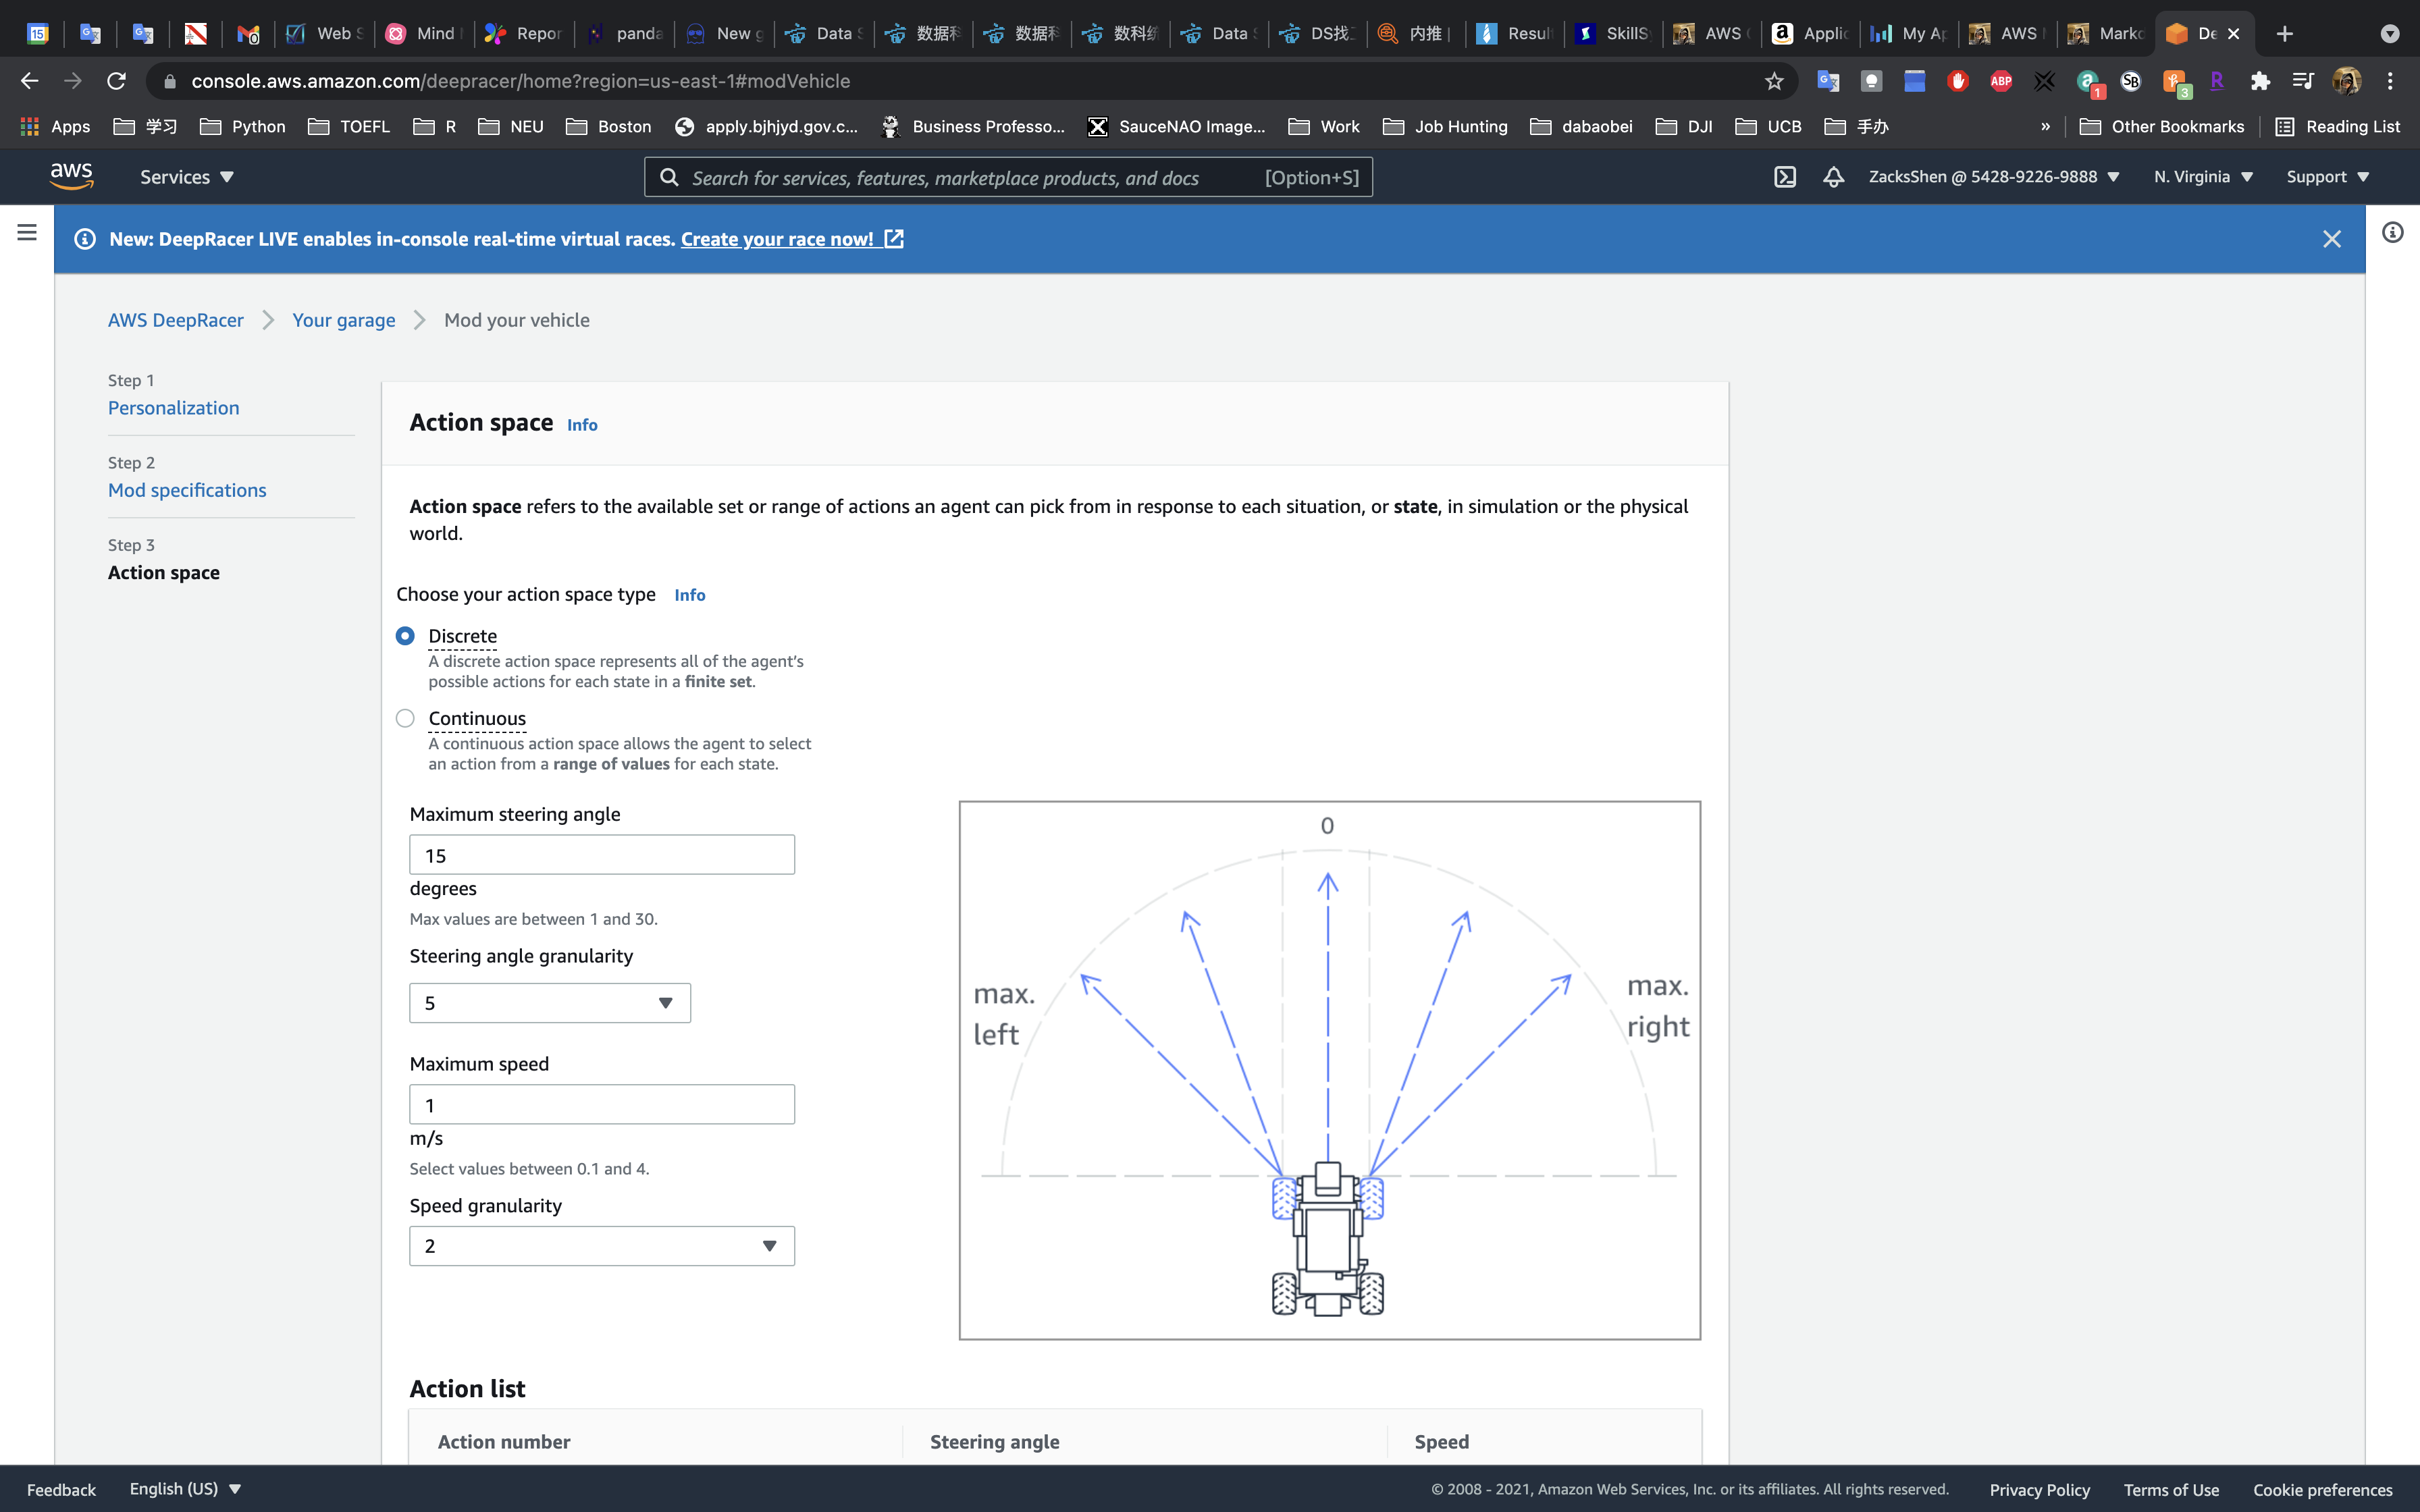Expand Speed granularity dropdown

pos(601,1246)
